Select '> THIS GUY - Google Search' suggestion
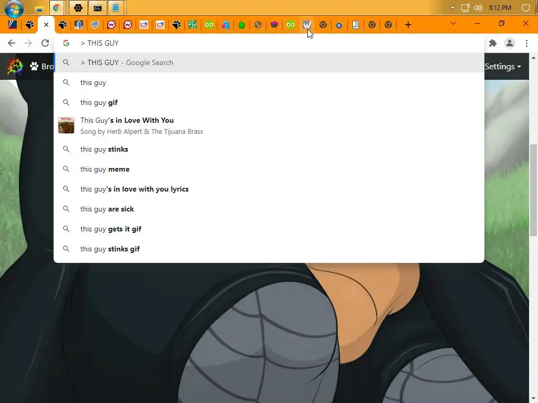This screenshot has width=538, height=403. (x=269, y=62)
